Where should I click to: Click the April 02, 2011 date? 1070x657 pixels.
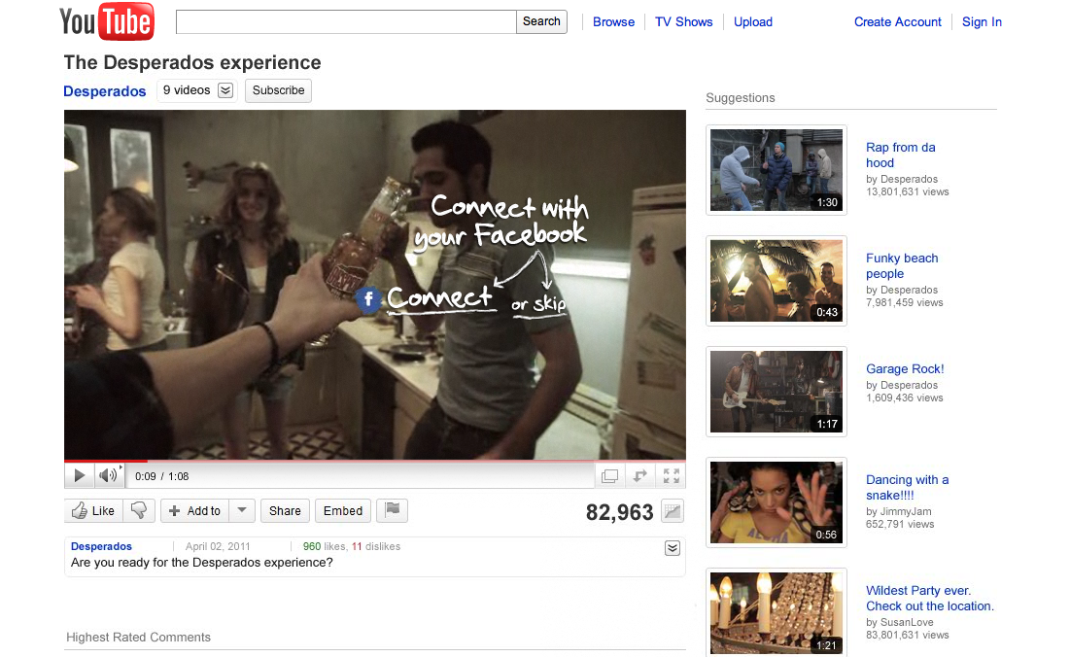pos(218,546)
